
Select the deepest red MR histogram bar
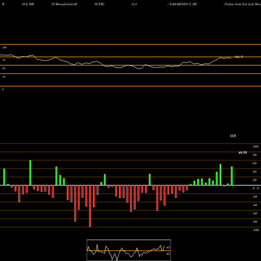click(90, 206)
